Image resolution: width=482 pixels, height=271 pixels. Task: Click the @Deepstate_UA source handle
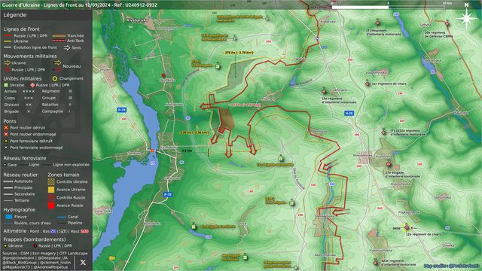point(53,257)
